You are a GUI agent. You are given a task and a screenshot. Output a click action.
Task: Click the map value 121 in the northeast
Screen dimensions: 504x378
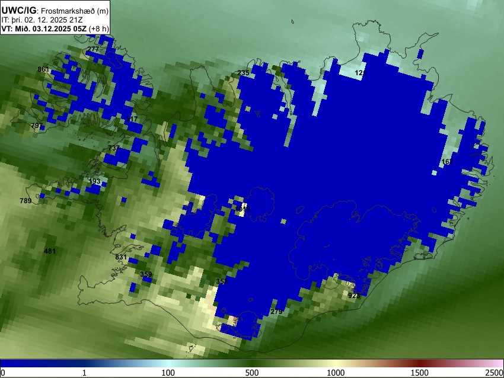pos(361,73)
